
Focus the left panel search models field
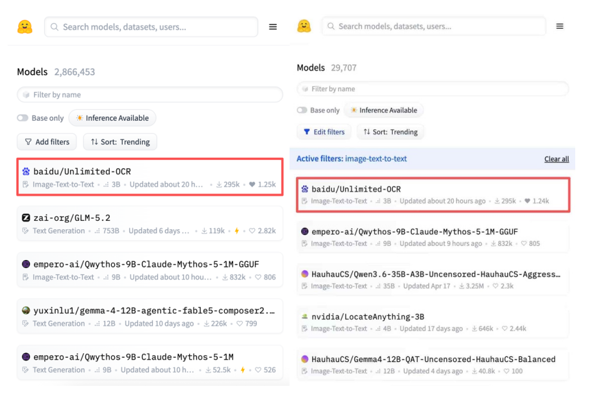[152, 27]
